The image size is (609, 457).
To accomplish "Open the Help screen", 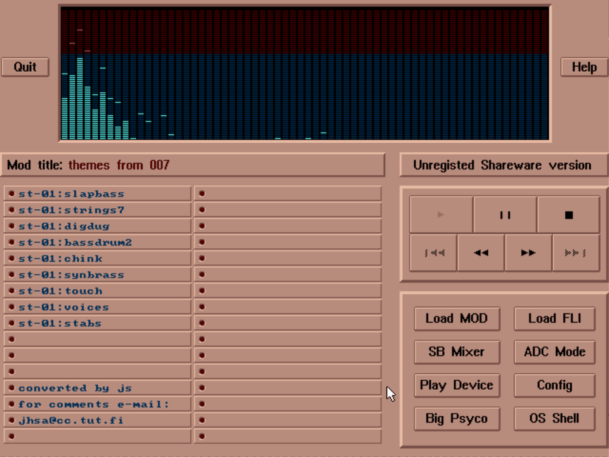I will [x=584, y=67].
